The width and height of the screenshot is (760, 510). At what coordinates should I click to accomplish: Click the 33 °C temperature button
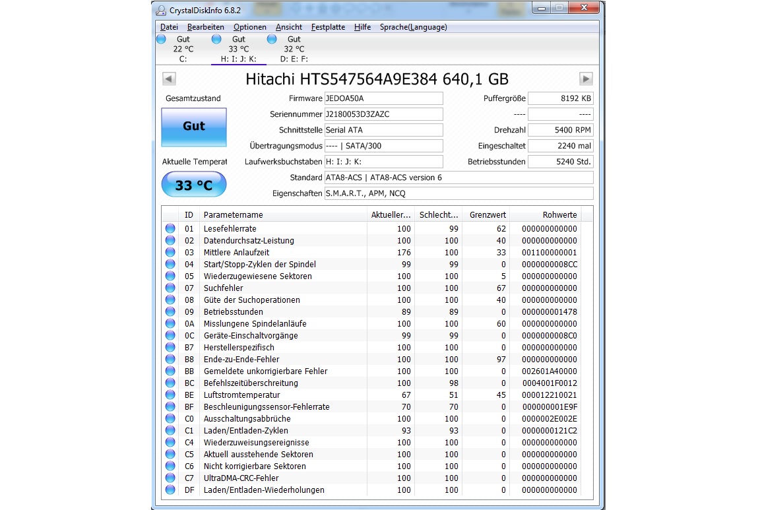tap(194, 185)
